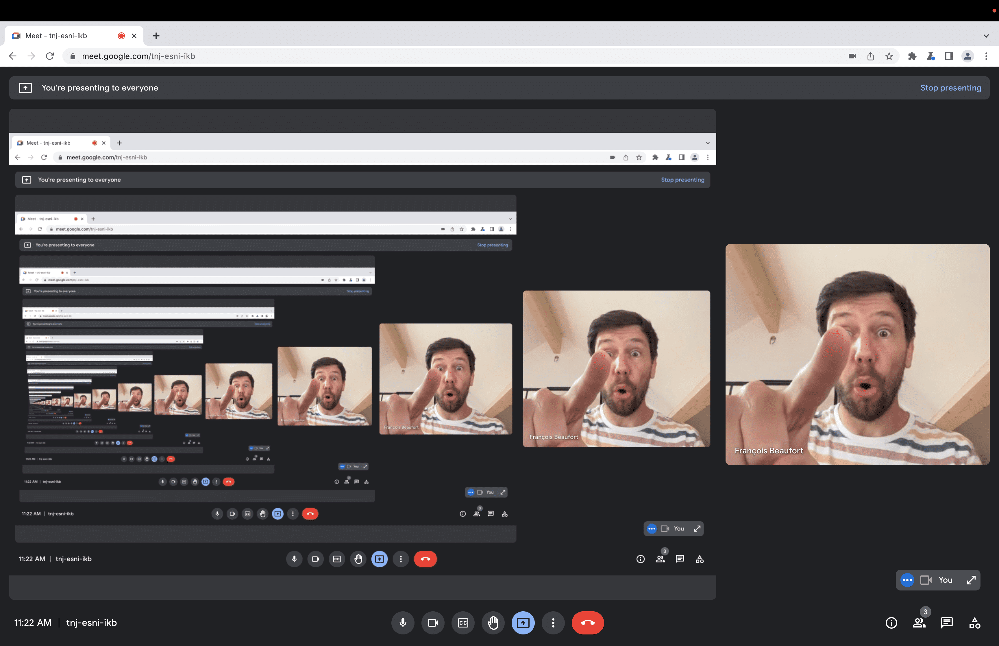Click the raise hand icon
999x646 pixels.
coord(492,623)
